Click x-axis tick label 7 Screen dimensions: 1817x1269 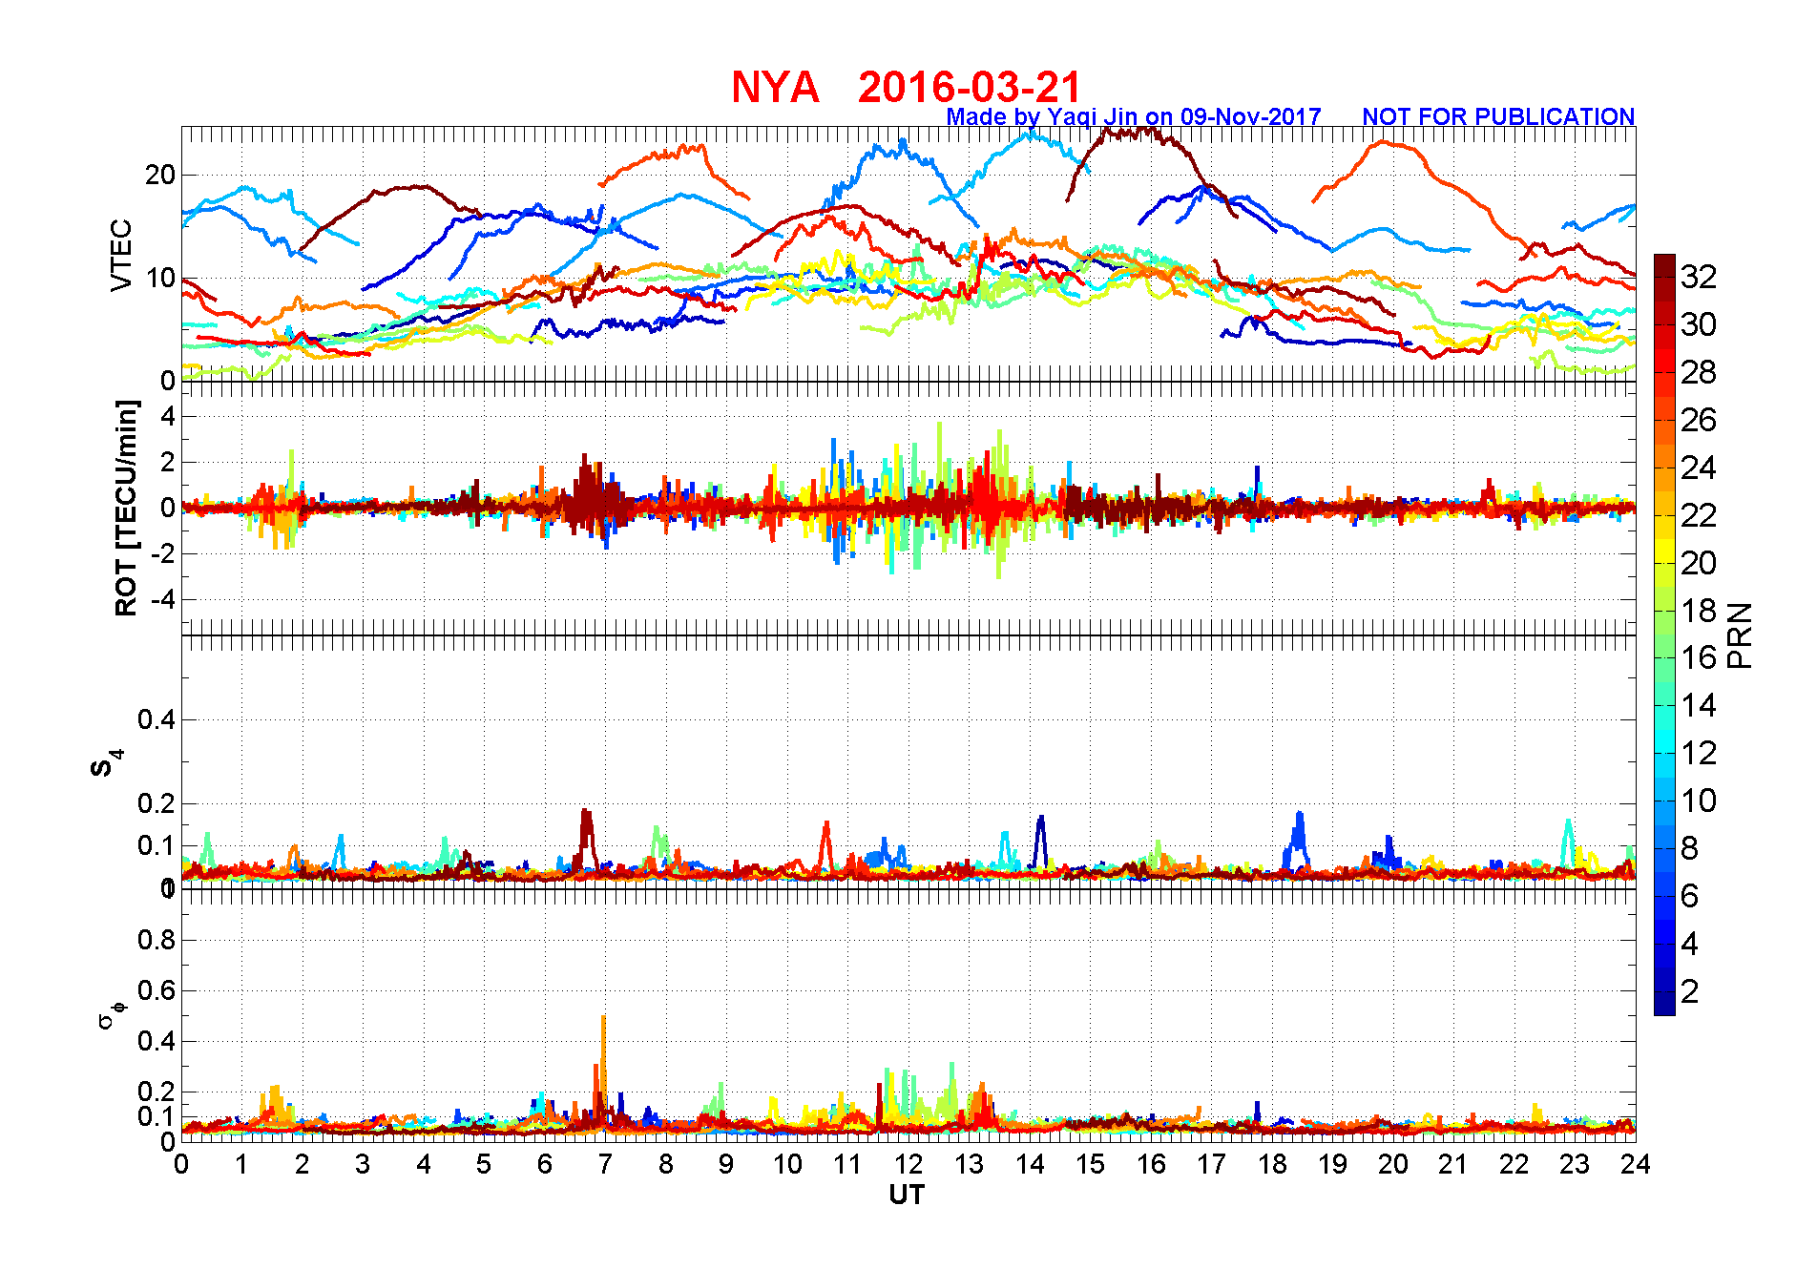(606, 1164)
